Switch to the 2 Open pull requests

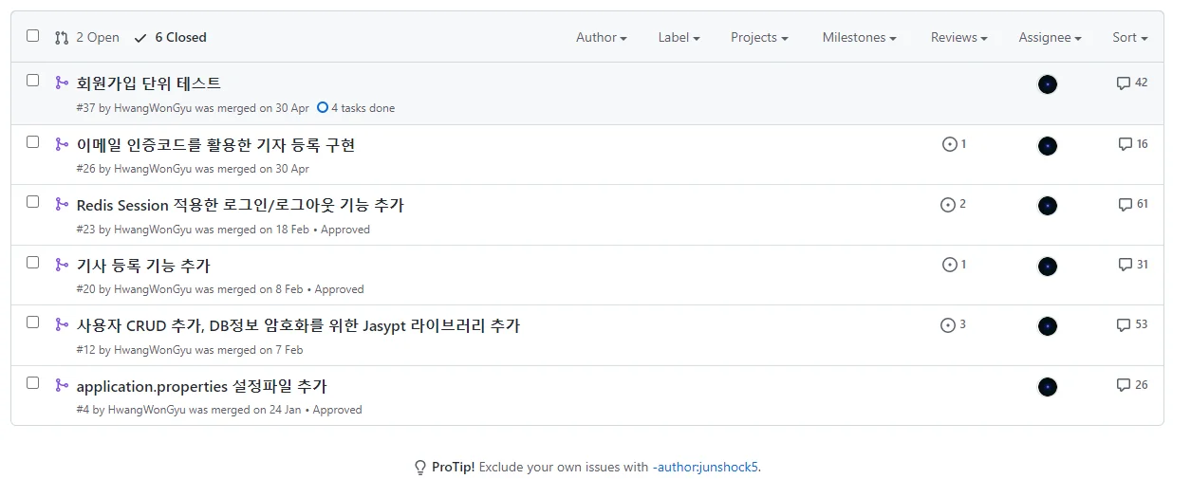click(x=87, y=38)
